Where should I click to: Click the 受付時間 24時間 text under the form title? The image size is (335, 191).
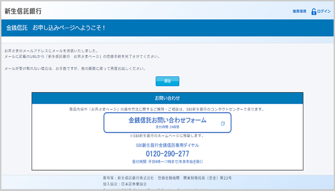click(167, 127)
